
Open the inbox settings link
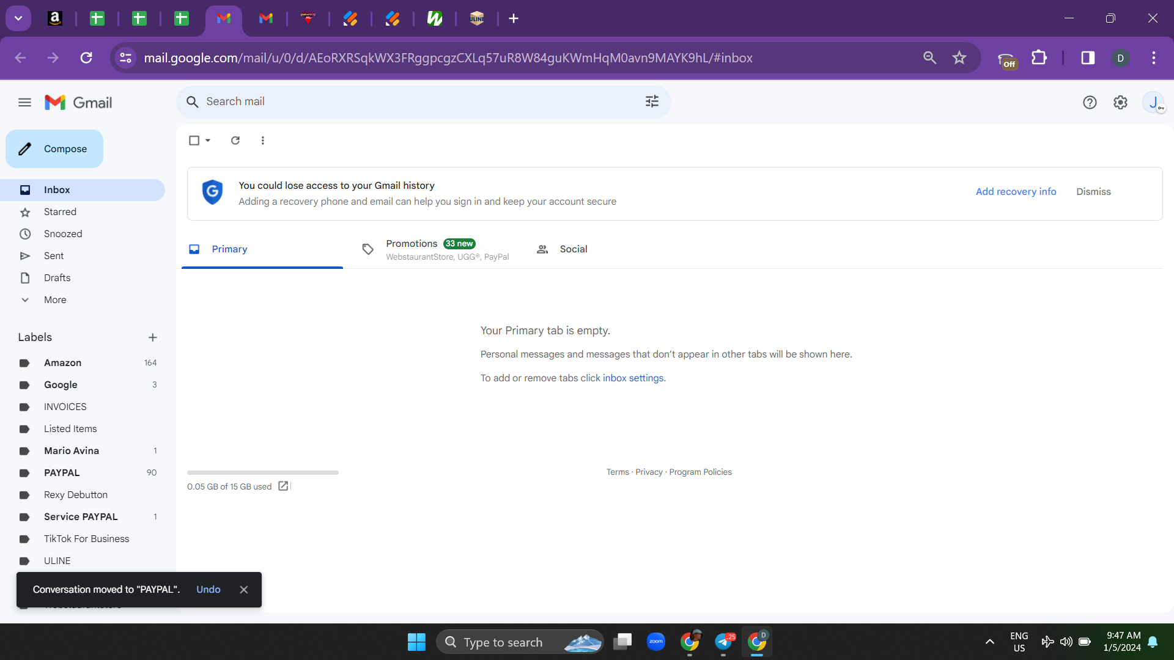pos(633,378)
